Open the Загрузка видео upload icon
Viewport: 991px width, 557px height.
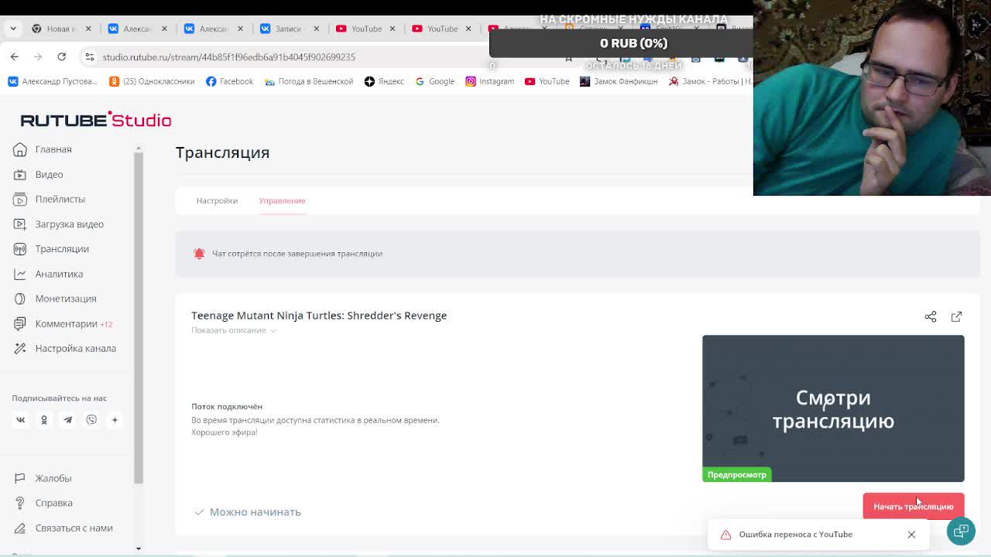pos(20,224)
